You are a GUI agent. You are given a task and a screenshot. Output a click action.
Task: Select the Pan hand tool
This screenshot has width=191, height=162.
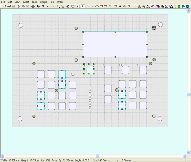[78, 6]
